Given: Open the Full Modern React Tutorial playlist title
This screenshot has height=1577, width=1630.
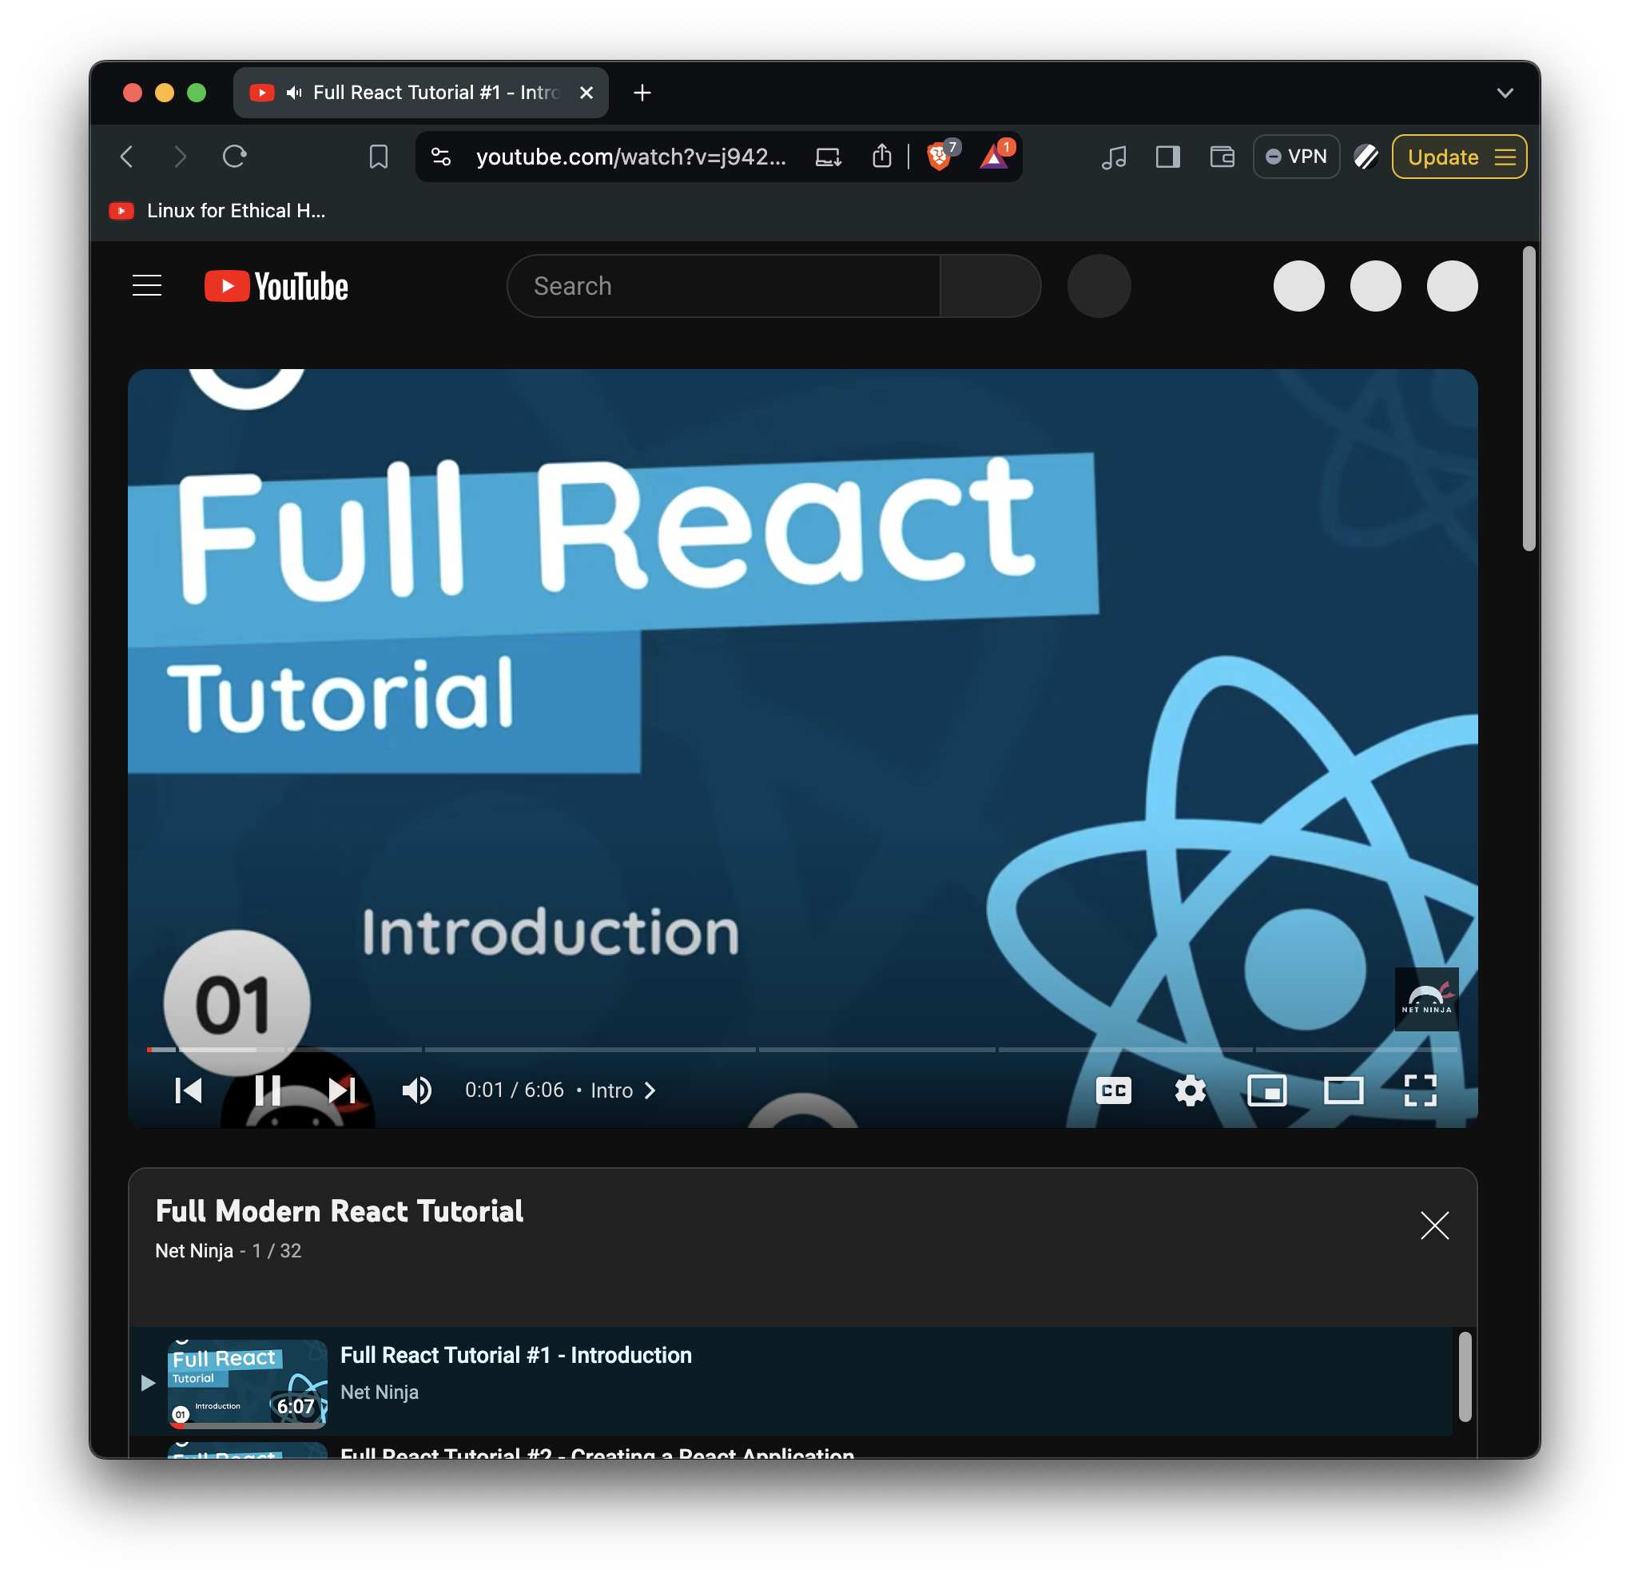Looking at the screenshot, I should coord(340,1211).
